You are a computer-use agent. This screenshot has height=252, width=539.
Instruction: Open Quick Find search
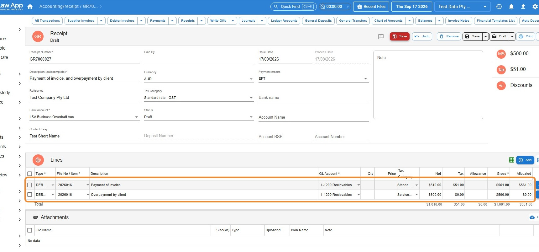click(294, 7)
